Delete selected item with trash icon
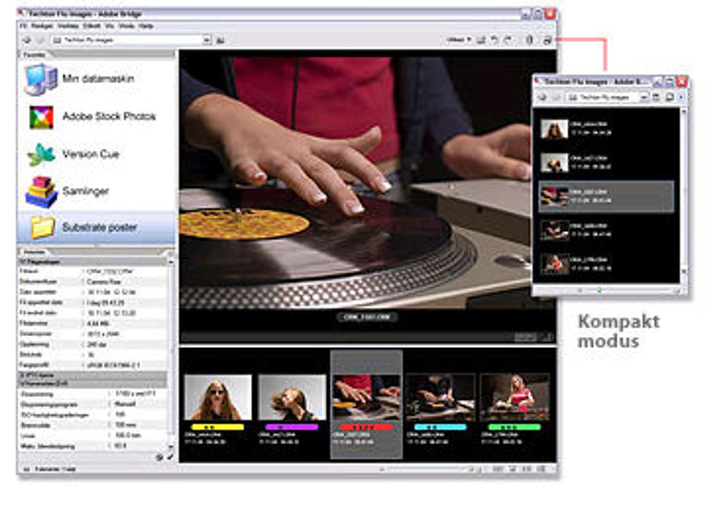The image size is (719, 512). pyautogui.click(x=529, y=40)
